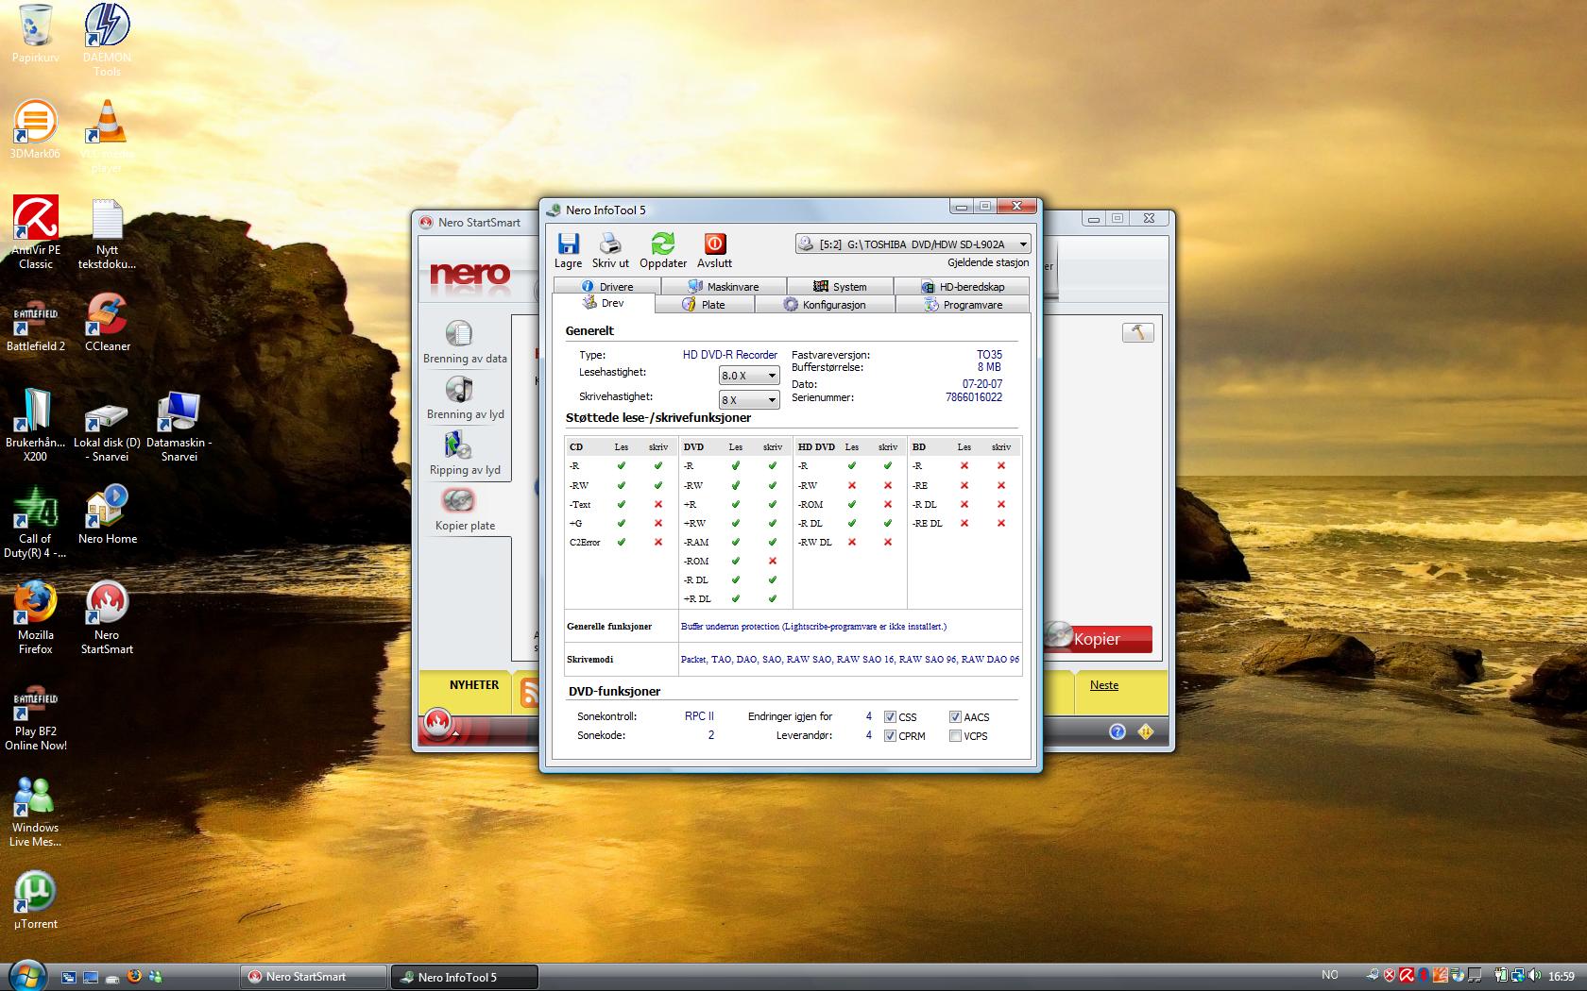Open DAEMON Tools desktop icon

pyautogui.click(x=107, y=41)
